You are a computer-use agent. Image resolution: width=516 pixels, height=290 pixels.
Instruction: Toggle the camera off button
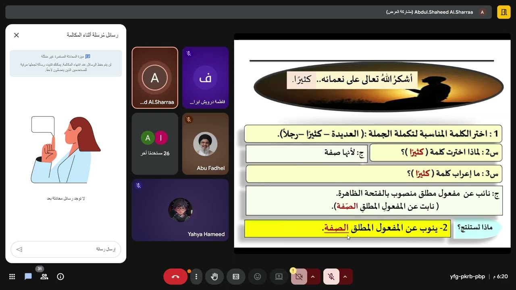[299, 277]
